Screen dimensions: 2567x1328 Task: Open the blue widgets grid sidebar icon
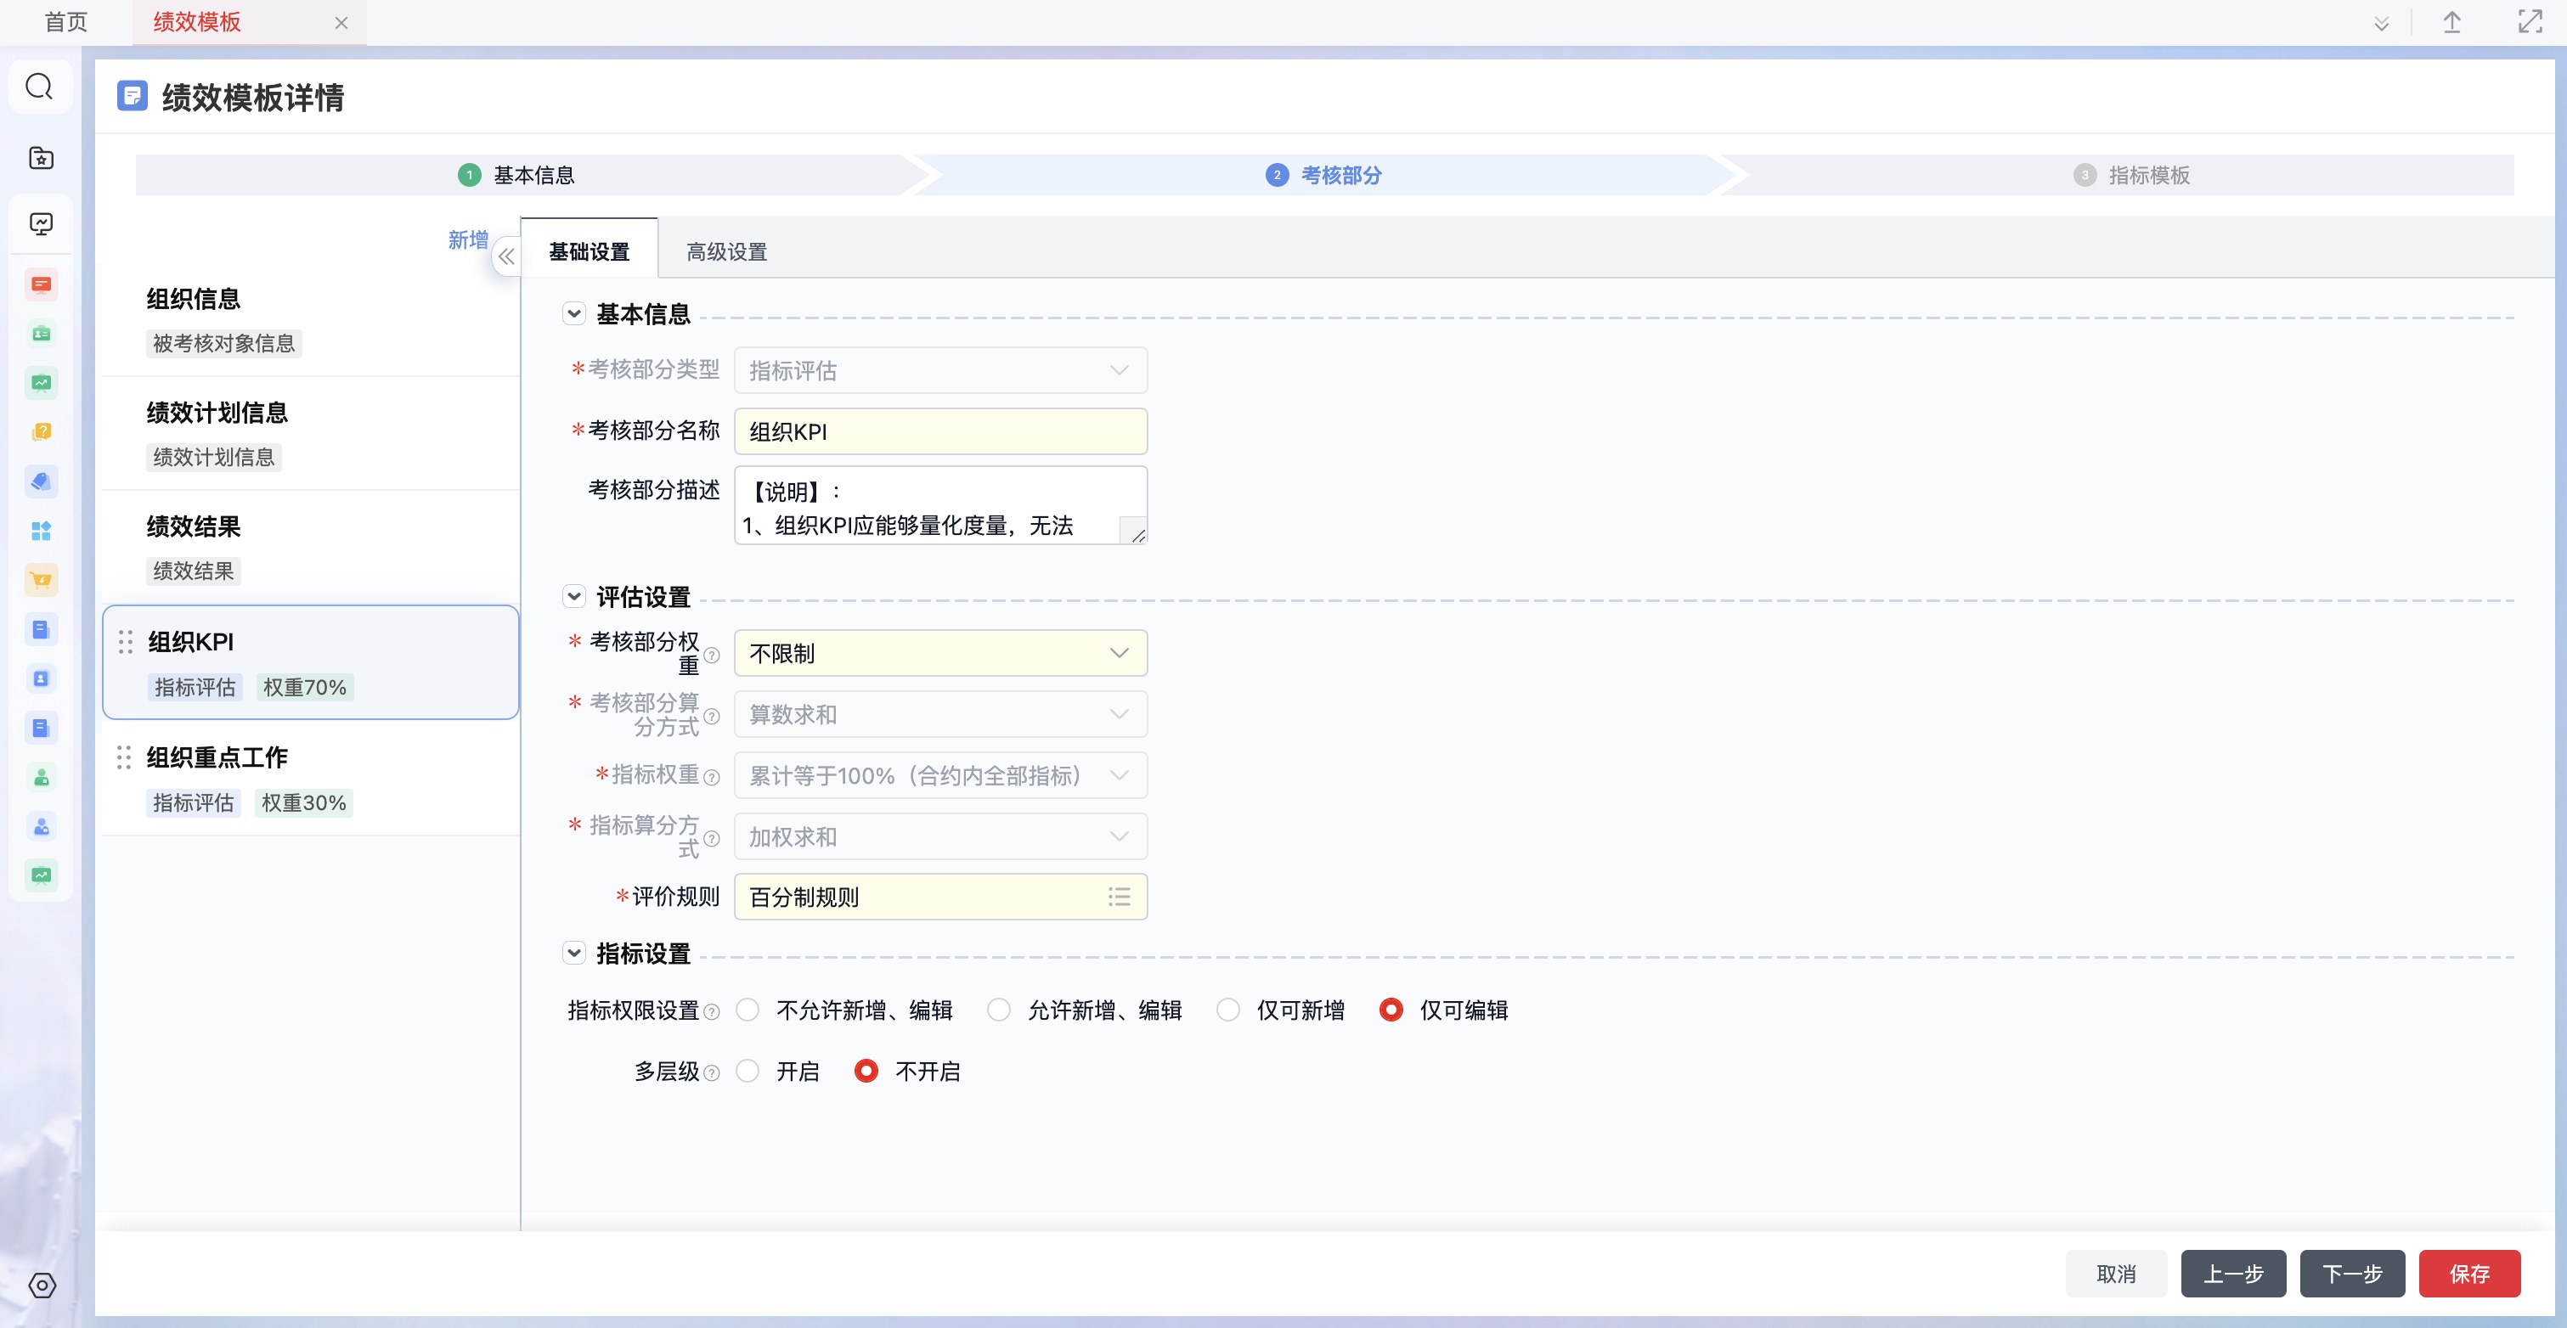[41, 531]
